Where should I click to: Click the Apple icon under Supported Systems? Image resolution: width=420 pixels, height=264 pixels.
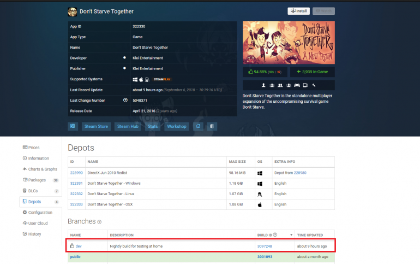pos(141,79)
